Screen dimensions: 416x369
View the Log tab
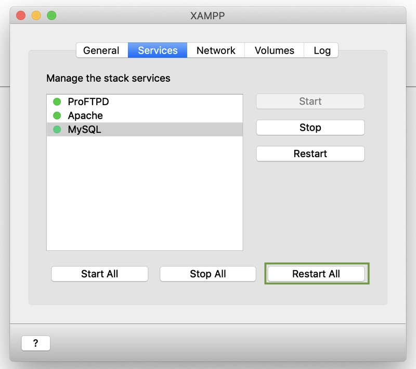pyautogui.click(x=321, y=50)
